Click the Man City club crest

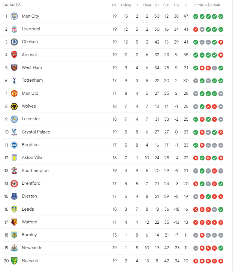coord(14,16)
